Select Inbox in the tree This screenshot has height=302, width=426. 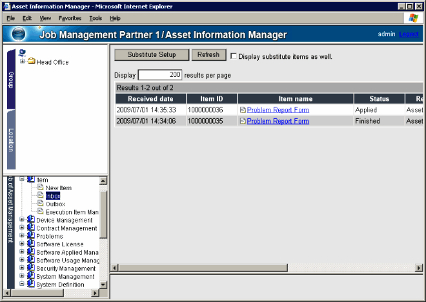point(53,196)
